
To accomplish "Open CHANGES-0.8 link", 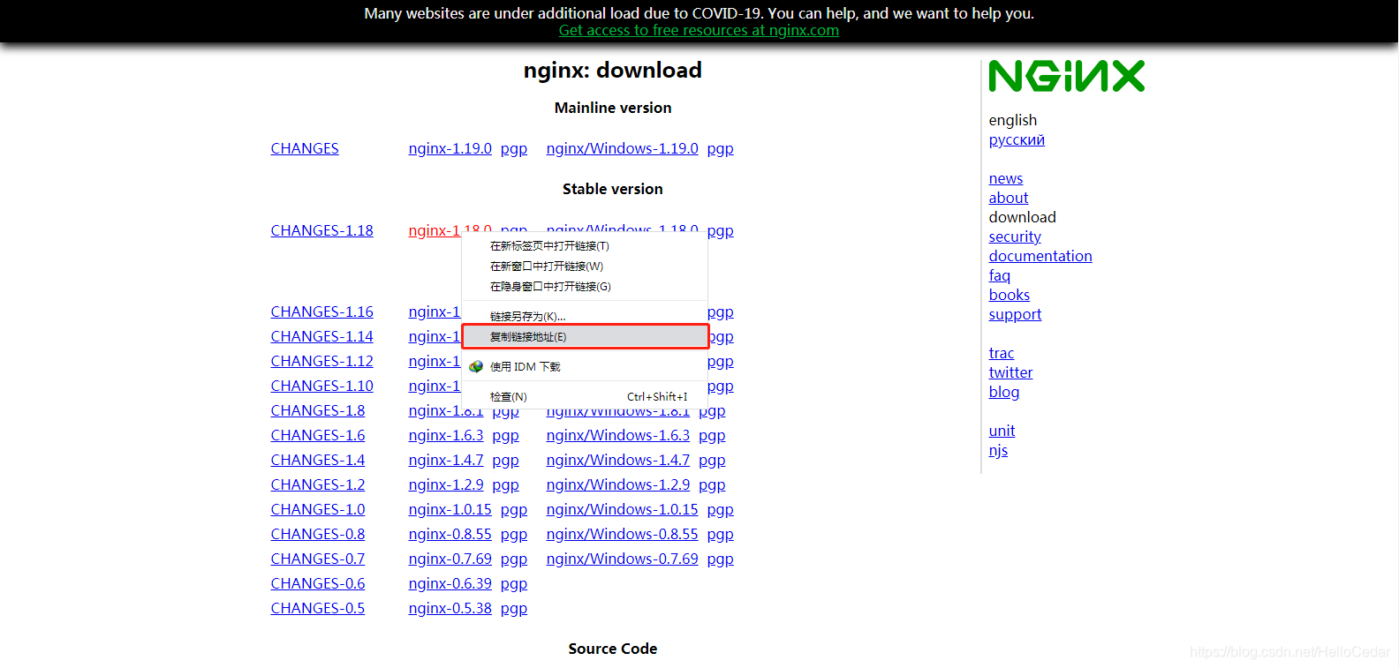I will click(317, 534).
